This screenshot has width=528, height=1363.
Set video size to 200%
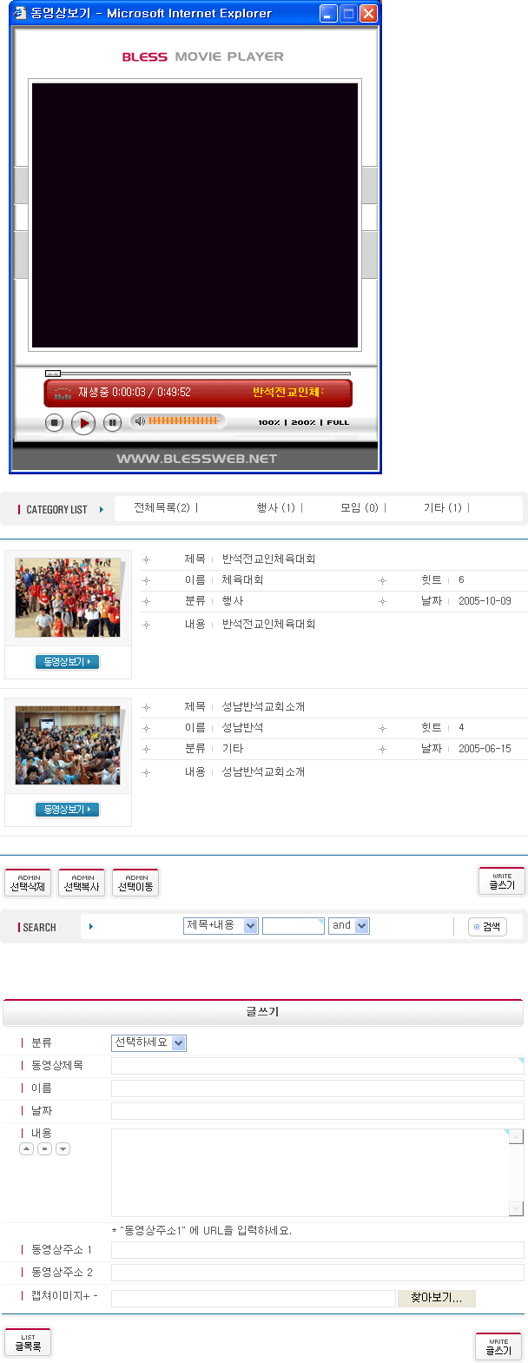(303, 423)
